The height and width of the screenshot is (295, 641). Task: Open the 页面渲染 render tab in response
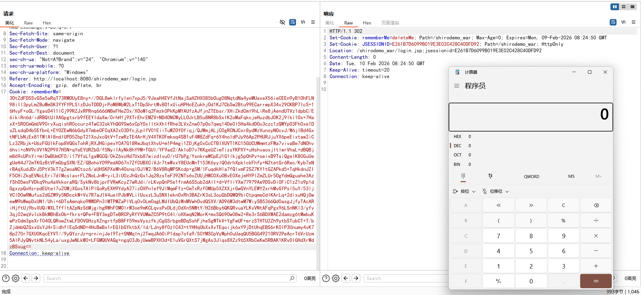pyautogui.click(x=390, y=23)
